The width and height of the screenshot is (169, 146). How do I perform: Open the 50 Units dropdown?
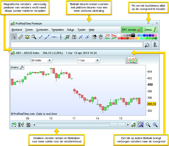click(41, 60)
